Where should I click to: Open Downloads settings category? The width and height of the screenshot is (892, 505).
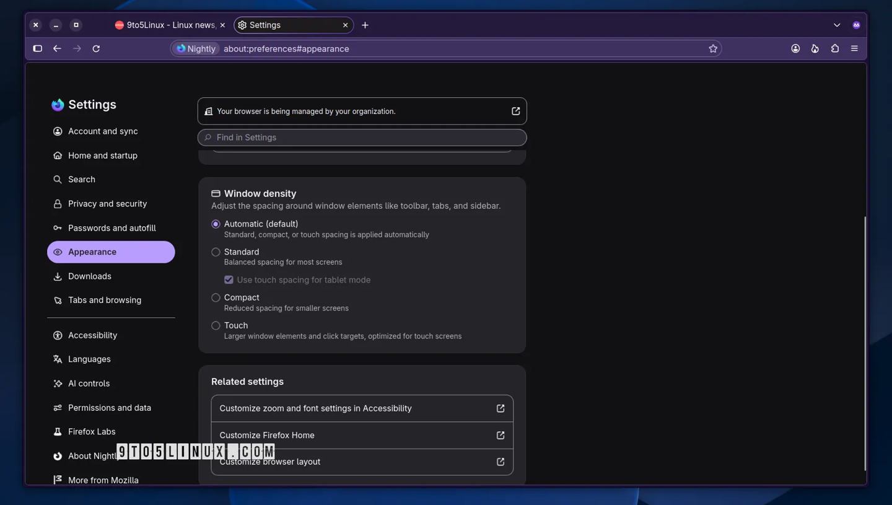111,276
